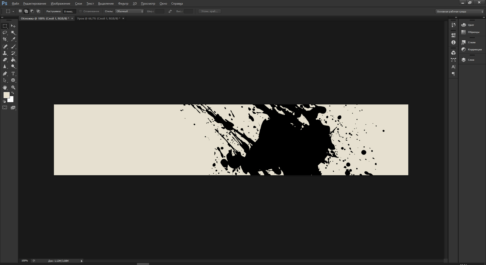Image resolution: width=486 pixels, height=265 pixels.
Task: Select the Horizontal Type tool
Action: click(13, 74)
